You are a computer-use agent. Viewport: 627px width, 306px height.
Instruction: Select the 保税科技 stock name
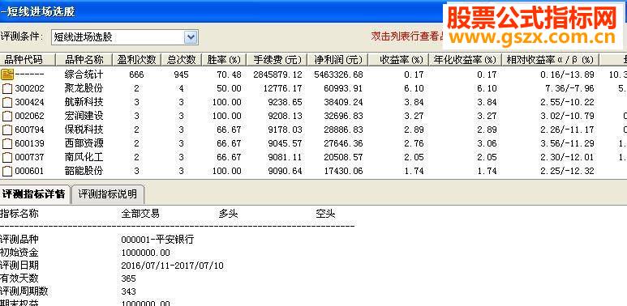tap(84, 130)
